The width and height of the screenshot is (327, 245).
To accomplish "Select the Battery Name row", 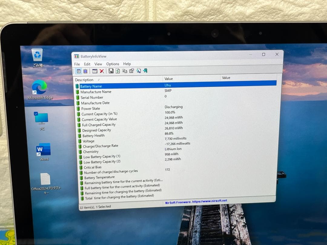I will (176, 85).
